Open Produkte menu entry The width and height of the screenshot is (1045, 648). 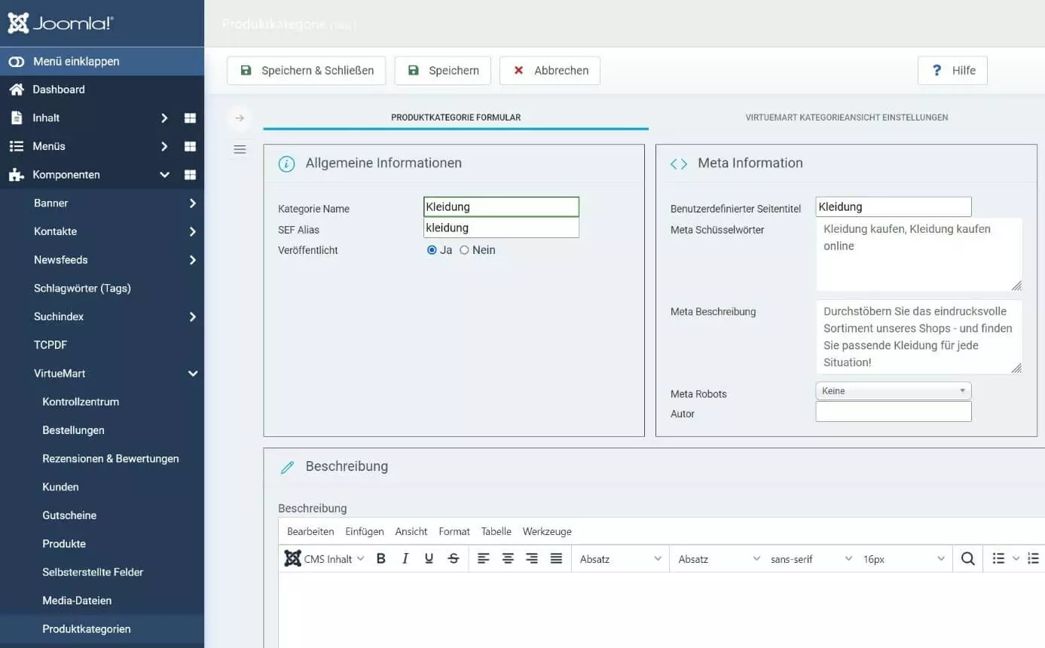coord(64,544)
